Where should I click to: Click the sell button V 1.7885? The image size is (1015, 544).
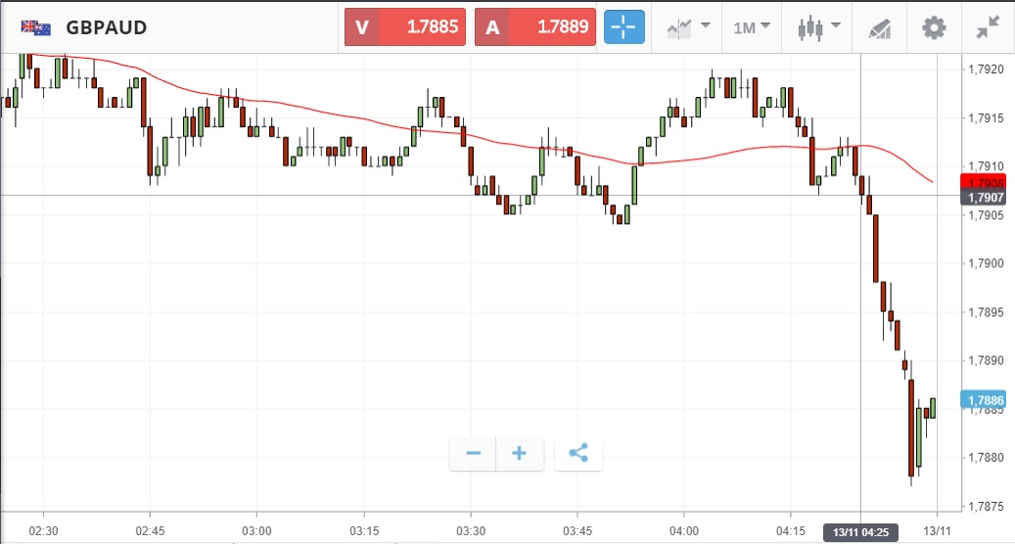click(x=404, y=27)
